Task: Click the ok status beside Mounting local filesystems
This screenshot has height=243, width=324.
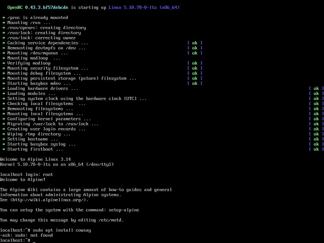Action: pos(316,114)
